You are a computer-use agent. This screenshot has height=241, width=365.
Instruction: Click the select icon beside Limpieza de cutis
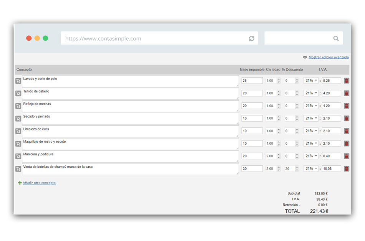click(x=18, y=131)
